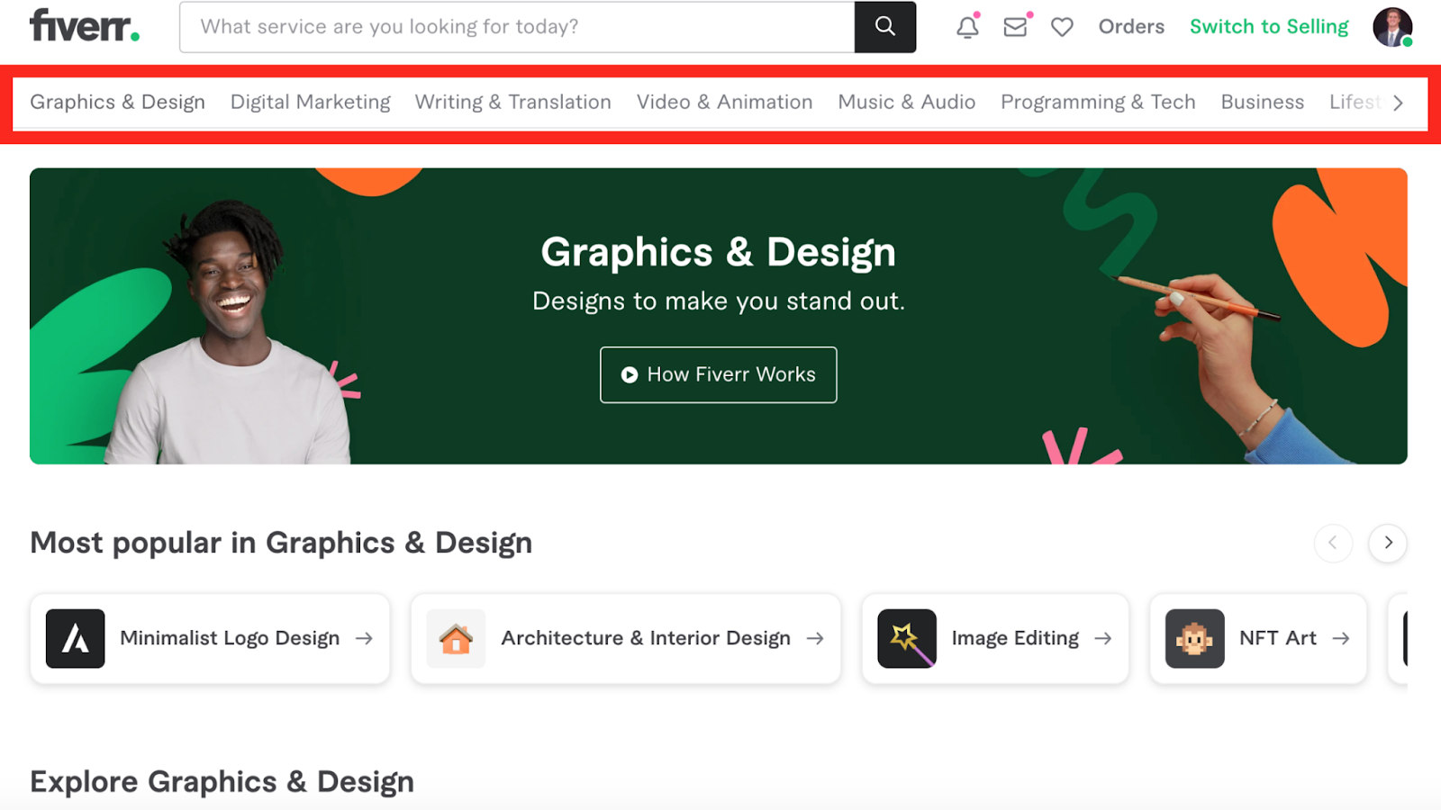Screen dimensions: 1441x810
Task: Click arrow on Minimalist Logo Design card
Action: point(364,638)
